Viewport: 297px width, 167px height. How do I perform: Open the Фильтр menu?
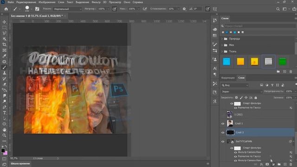click(96, 2)
